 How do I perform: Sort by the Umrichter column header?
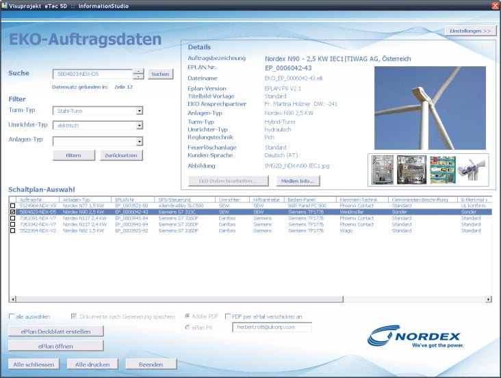tap(232, 200)
